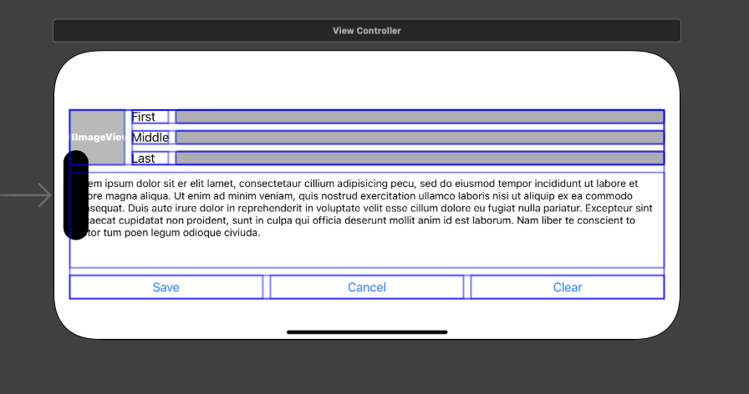Click the Save button
The width and height of the screenshot is (749, 394).
[x=166, y=287]
